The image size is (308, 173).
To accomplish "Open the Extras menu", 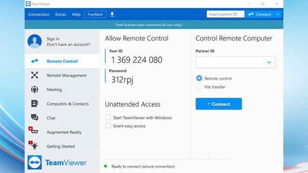I will click(61, 14).
